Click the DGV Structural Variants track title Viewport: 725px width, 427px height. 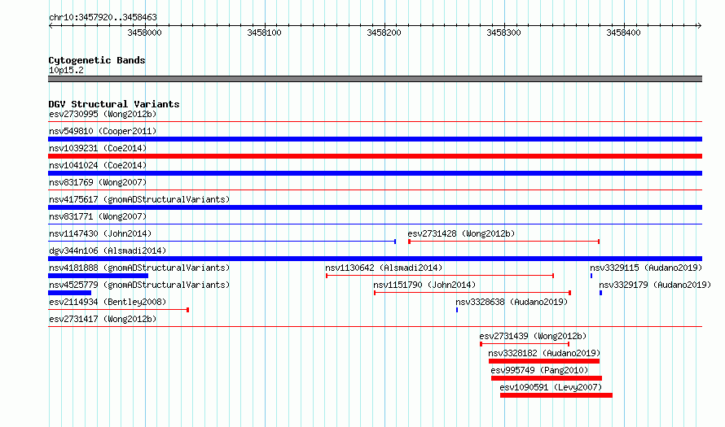114,104
